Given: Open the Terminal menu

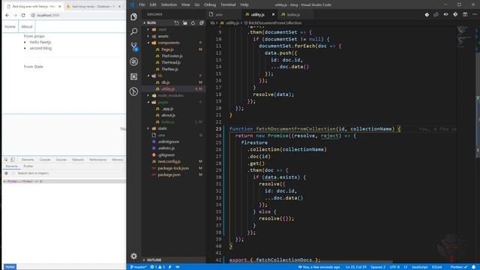Looking at the screenshot, I should 228,4.
